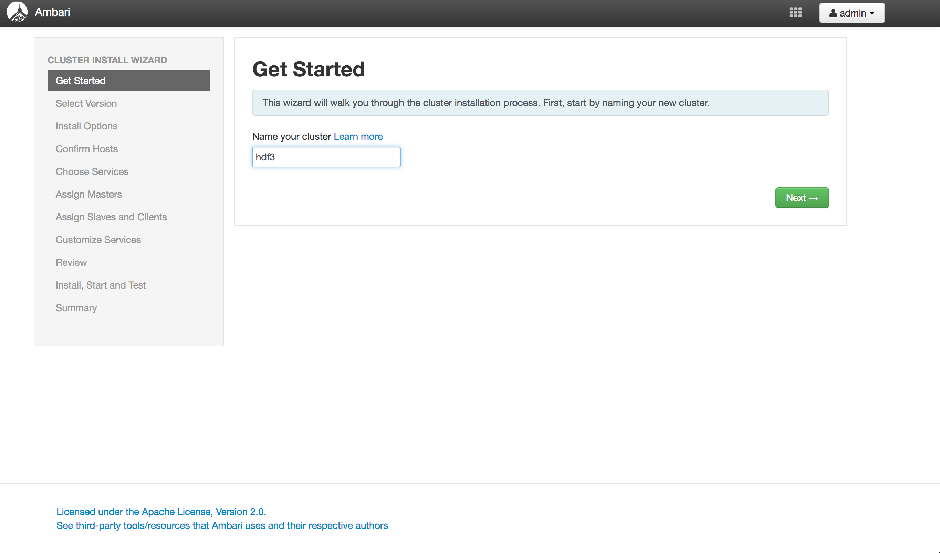
Task: Click the Ambari brand text
Action: tap(52, 12)
